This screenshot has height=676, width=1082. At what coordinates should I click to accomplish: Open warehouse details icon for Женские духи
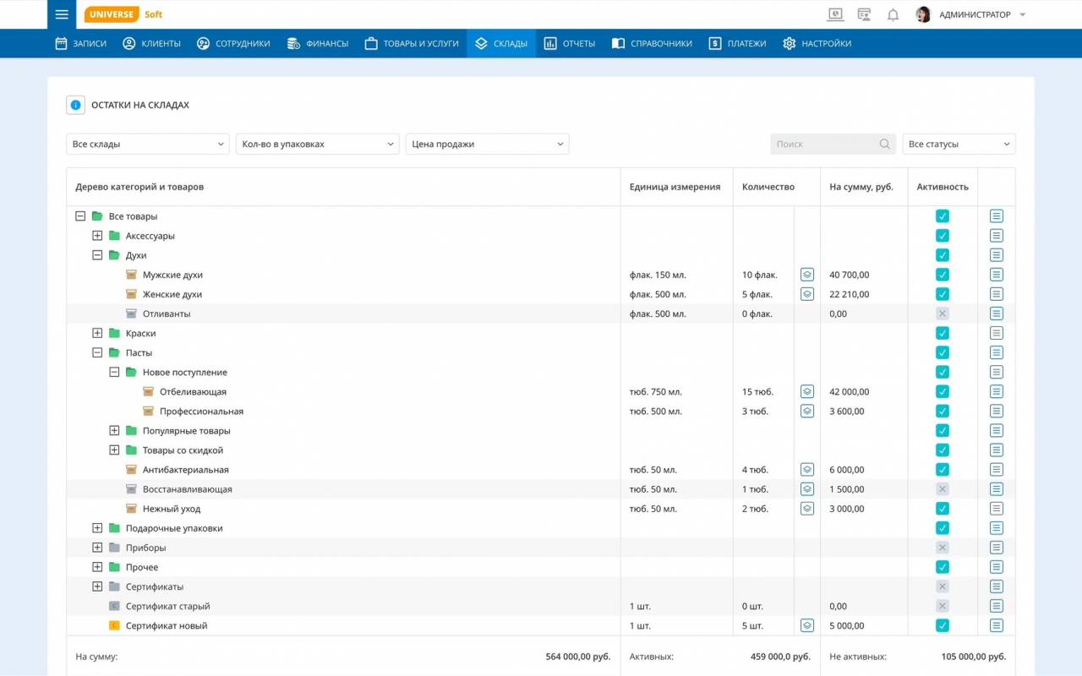pos(807,294)
